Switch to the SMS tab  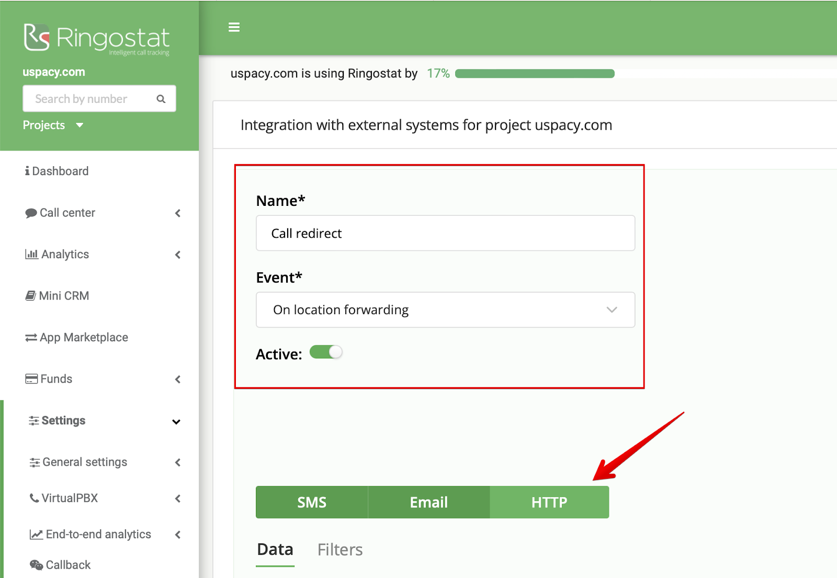312,502
